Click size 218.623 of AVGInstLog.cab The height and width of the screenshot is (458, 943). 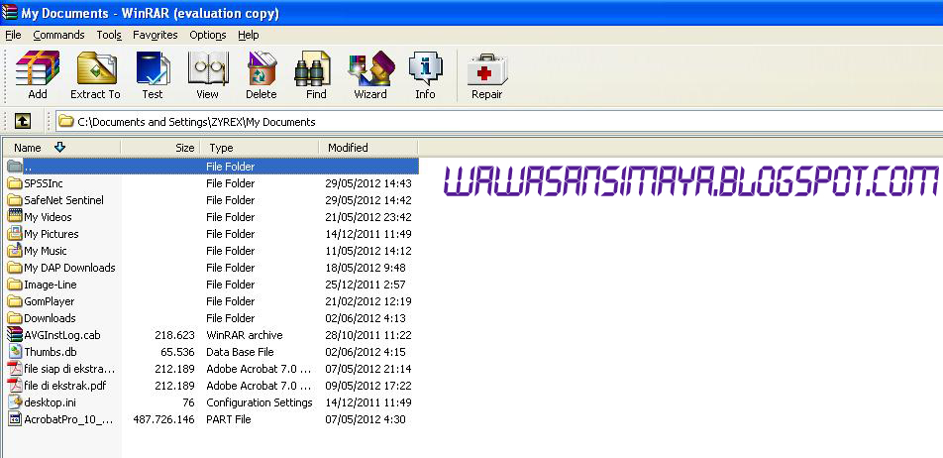[x=174, y=335]
